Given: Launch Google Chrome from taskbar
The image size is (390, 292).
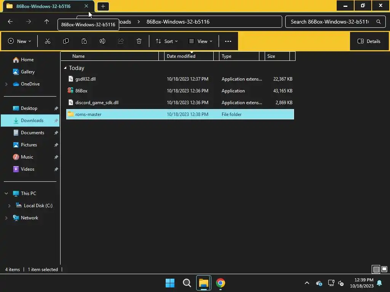Looking at the screenshot, I should click(221, 283).
